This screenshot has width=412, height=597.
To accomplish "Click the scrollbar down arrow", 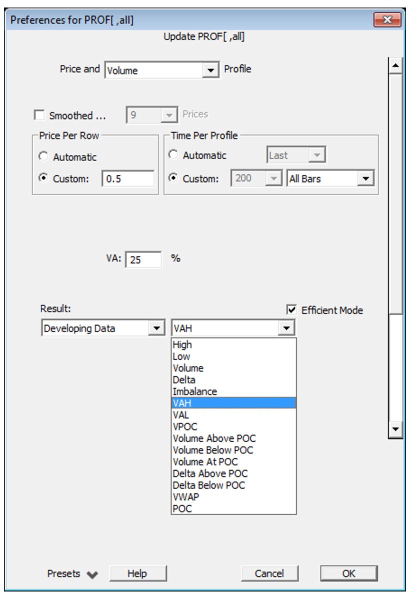I will pos(395,429).
